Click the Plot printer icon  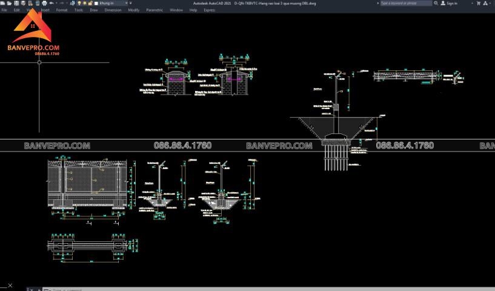tap(44, 3)
